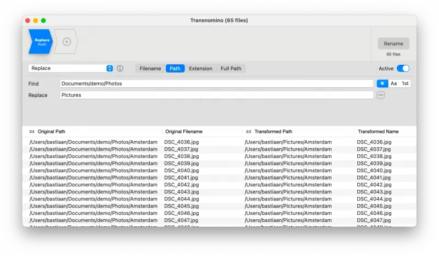Screen dimensions: 439x256
Task: Open the insert placeholder ellipsis button
Action: [x=380, y=95]
